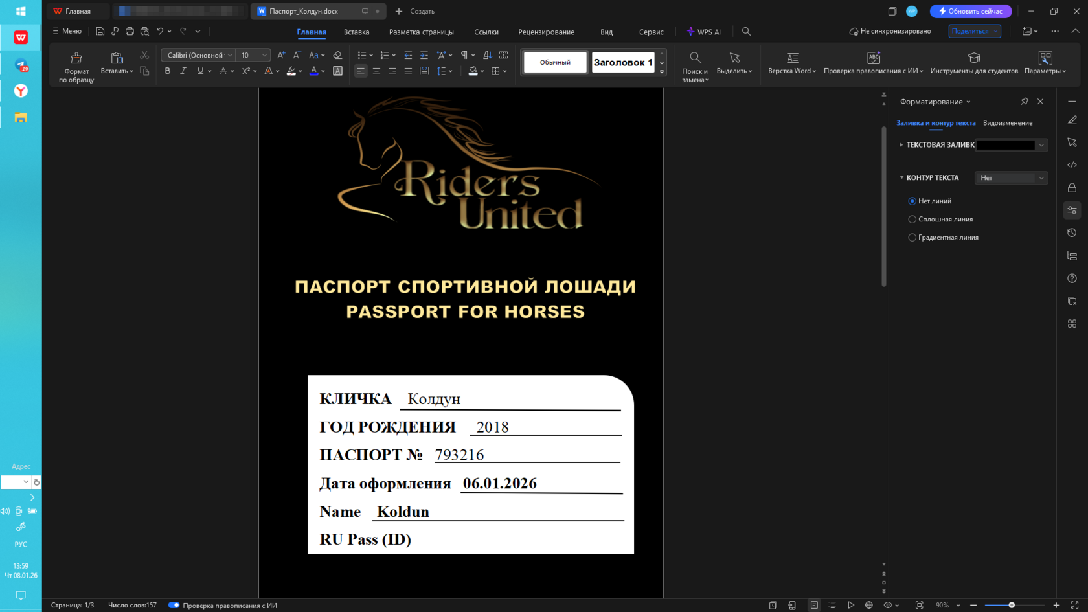Toggle italic formatting
Viewport: 1088px width, 612px height.
[183, 71]
